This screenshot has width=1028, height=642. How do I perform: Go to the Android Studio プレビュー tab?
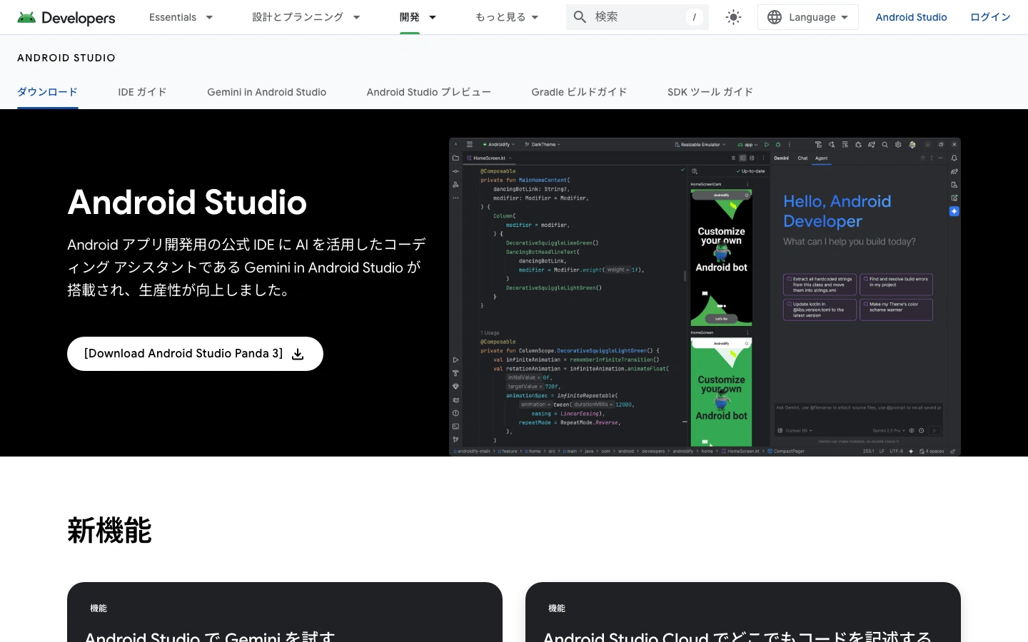point(428,92)
